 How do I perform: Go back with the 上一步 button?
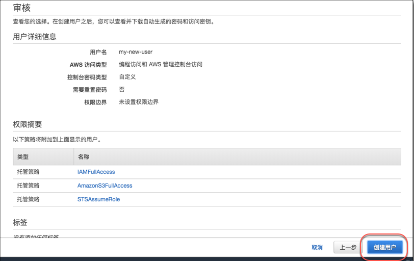[x=348, y=247]
